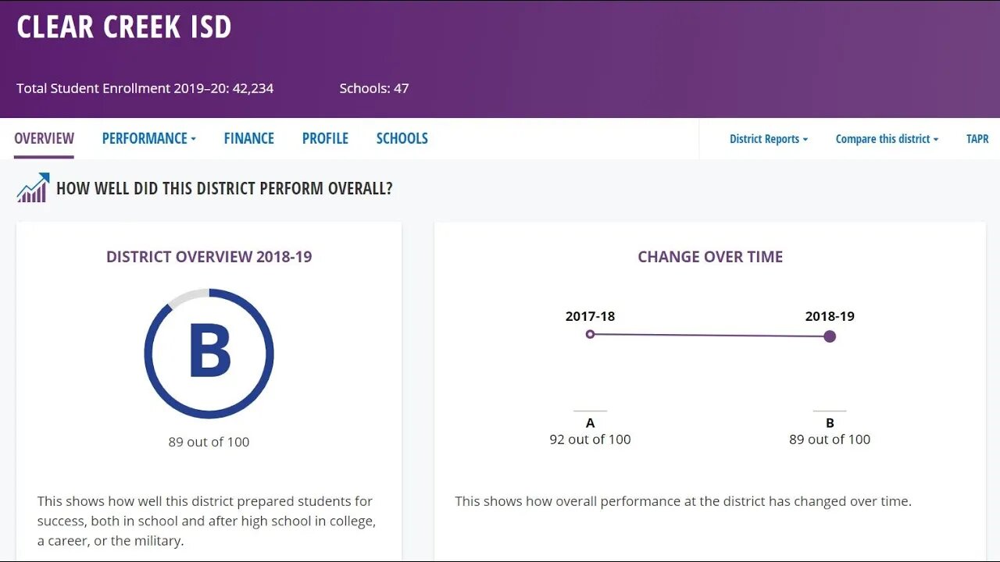Click the Change Over Time heading
The image size is (1000, 562).
[x=710, y=257]
